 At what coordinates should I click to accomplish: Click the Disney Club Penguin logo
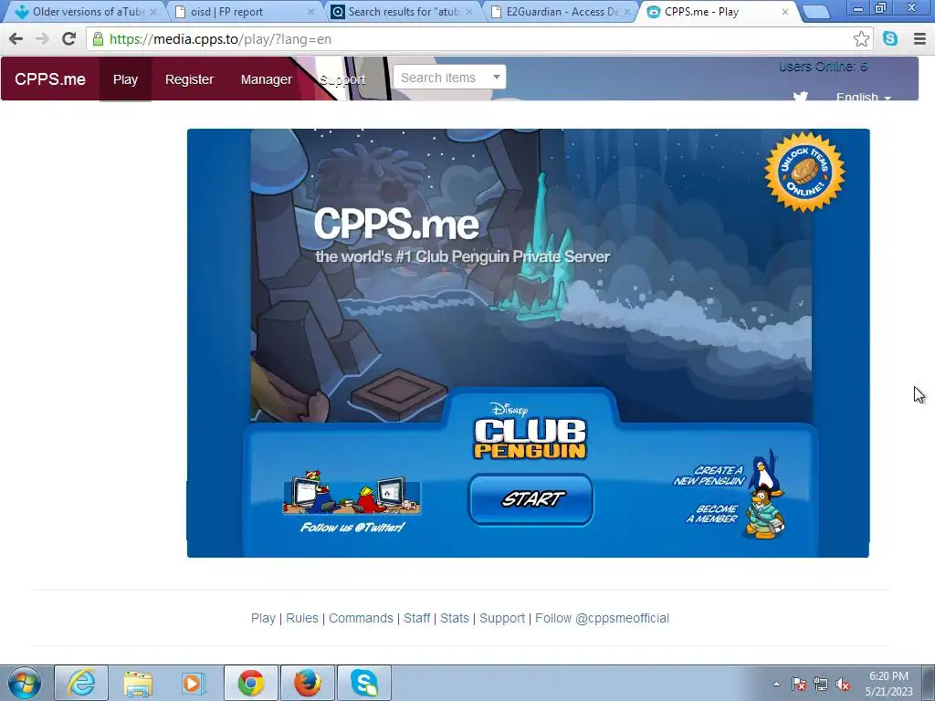[x=531, y=432]
